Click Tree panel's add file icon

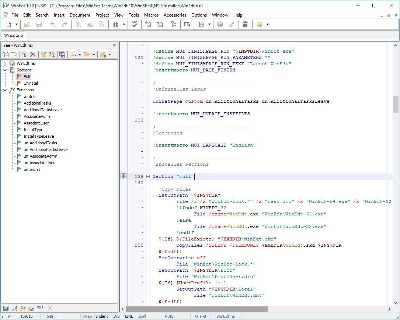[6, 54]
